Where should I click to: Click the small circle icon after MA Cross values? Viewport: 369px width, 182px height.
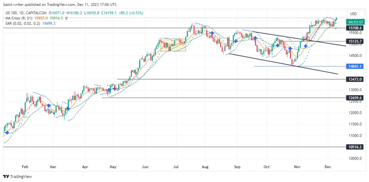coord(66,18)
